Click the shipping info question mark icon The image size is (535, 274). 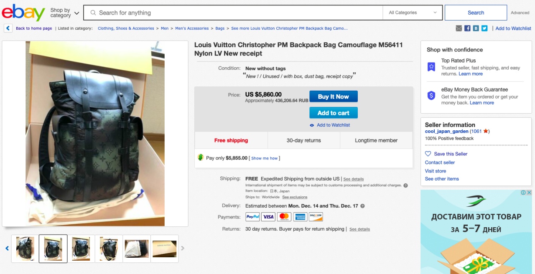click(x=405, y=185)
